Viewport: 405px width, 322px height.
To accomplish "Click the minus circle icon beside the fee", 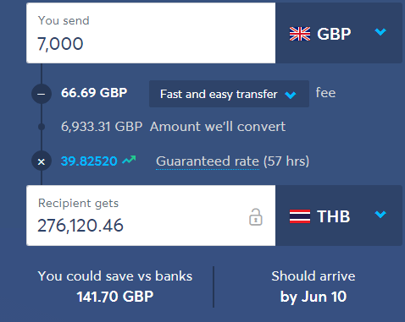I will point(42,94).
